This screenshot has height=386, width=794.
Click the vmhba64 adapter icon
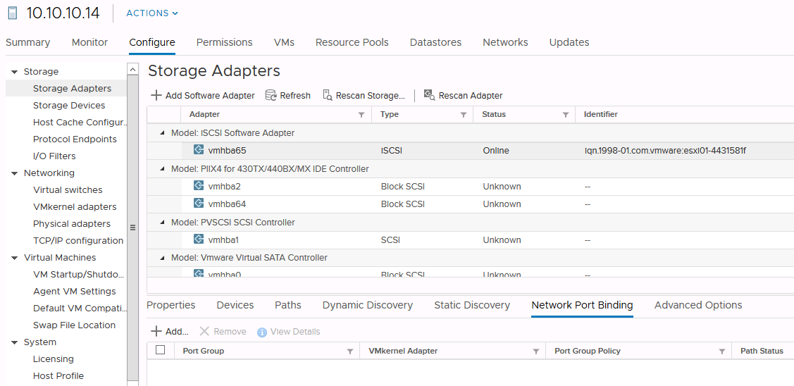coord(199,204)
